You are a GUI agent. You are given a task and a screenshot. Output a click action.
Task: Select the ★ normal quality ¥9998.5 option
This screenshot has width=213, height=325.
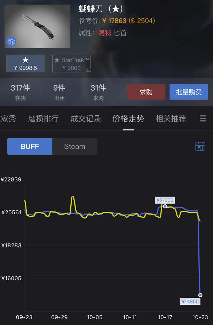coord(25,63)
